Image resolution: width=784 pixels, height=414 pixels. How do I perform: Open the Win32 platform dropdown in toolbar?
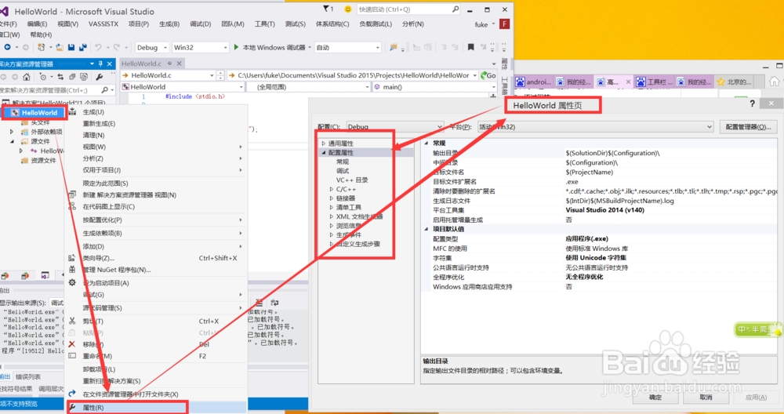[x=200, y=48]
